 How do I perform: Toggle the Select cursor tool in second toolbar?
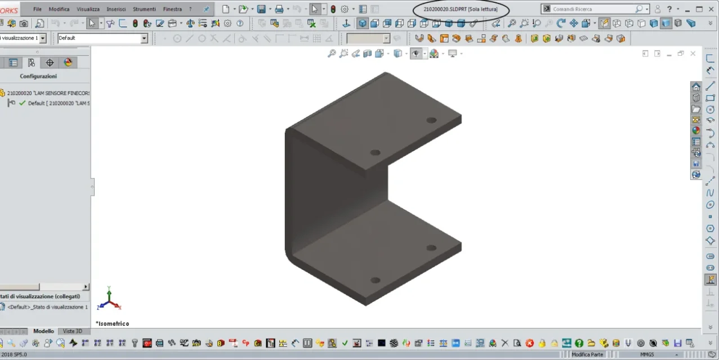[92, 24]
